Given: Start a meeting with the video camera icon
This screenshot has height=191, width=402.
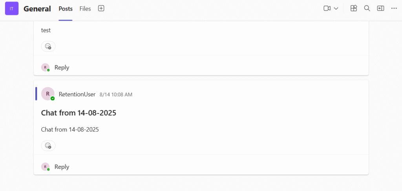Looking at the screenshot, I should point(327,9).
